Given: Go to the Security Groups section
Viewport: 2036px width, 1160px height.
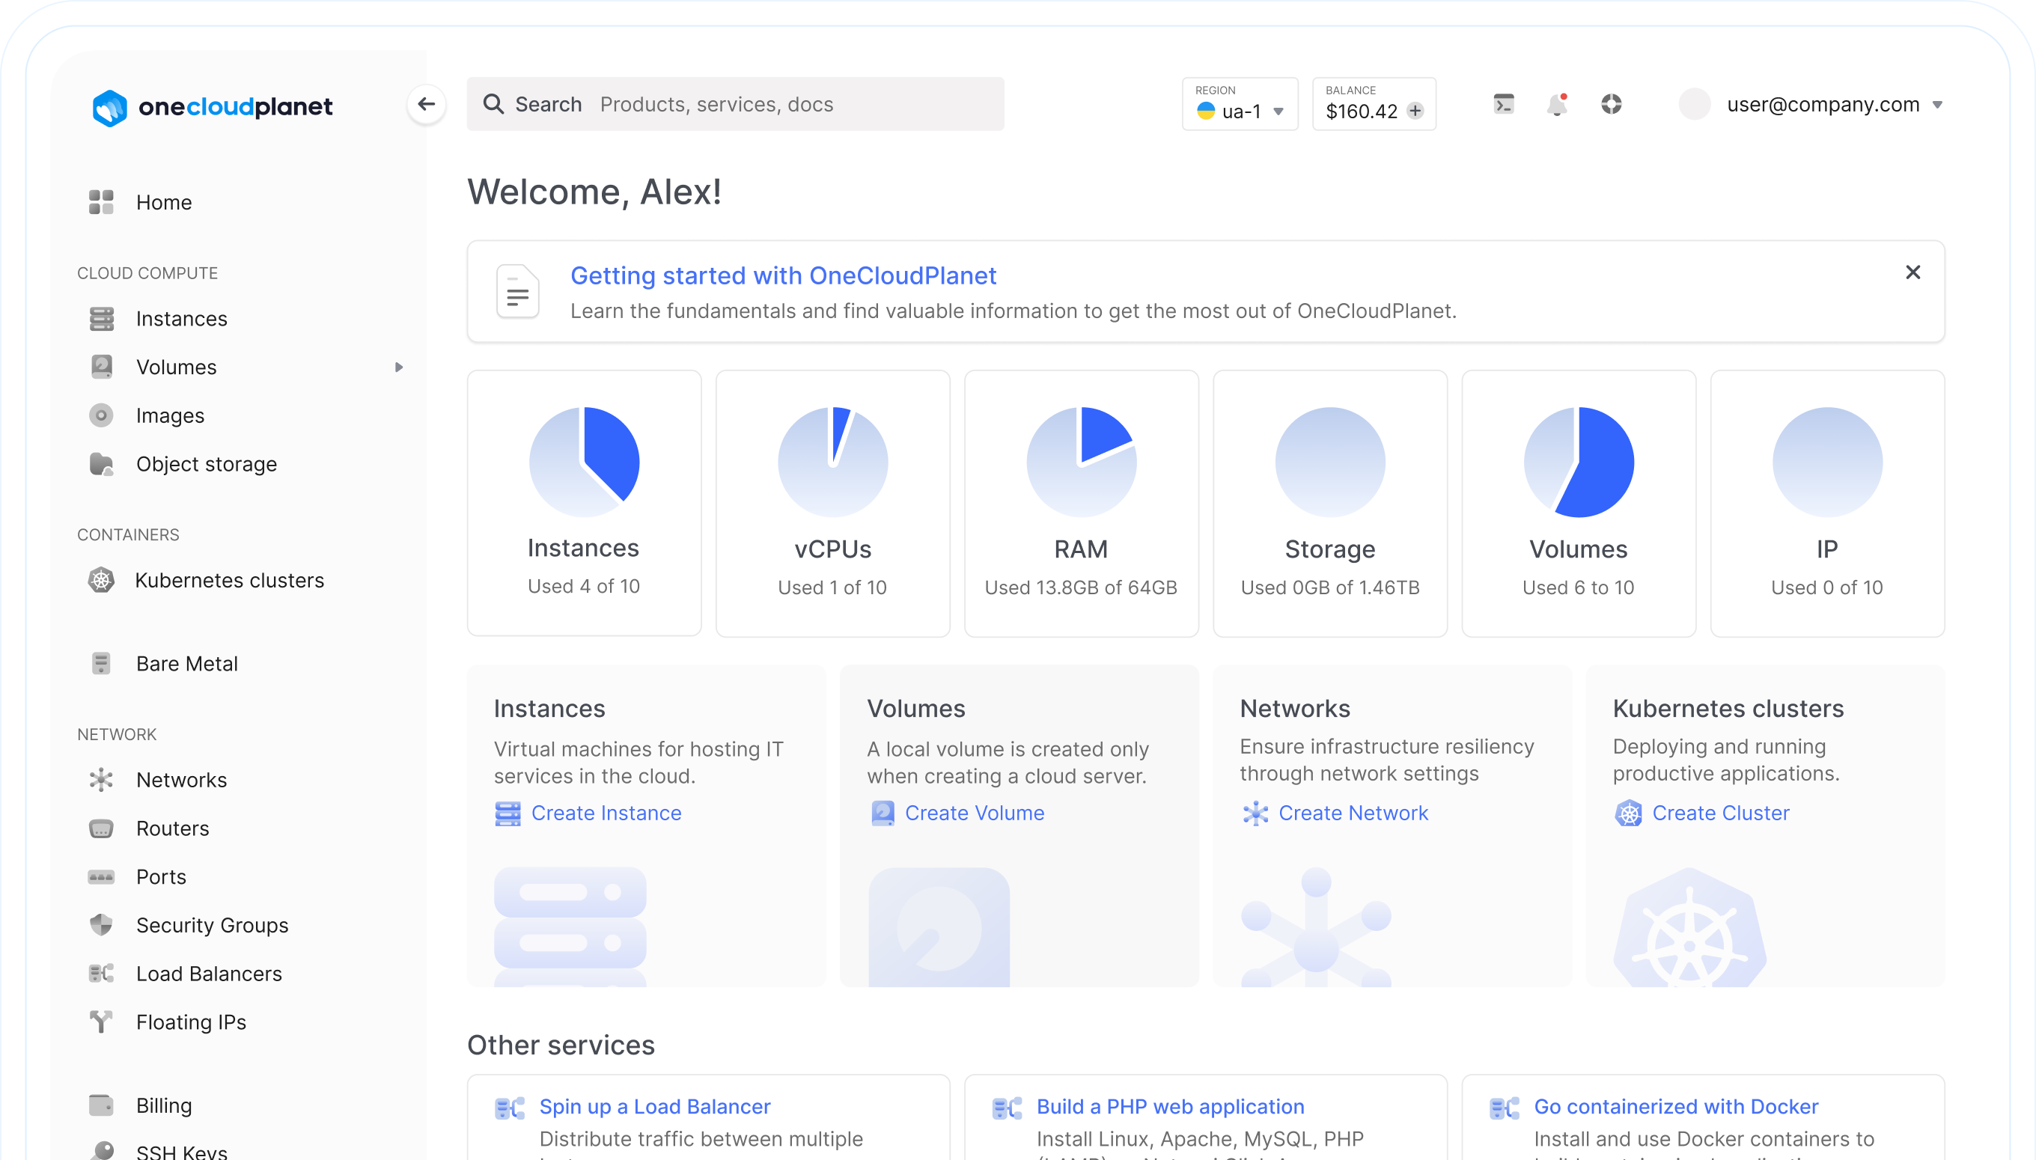Looking at the screenshot, I should [211, 925].
